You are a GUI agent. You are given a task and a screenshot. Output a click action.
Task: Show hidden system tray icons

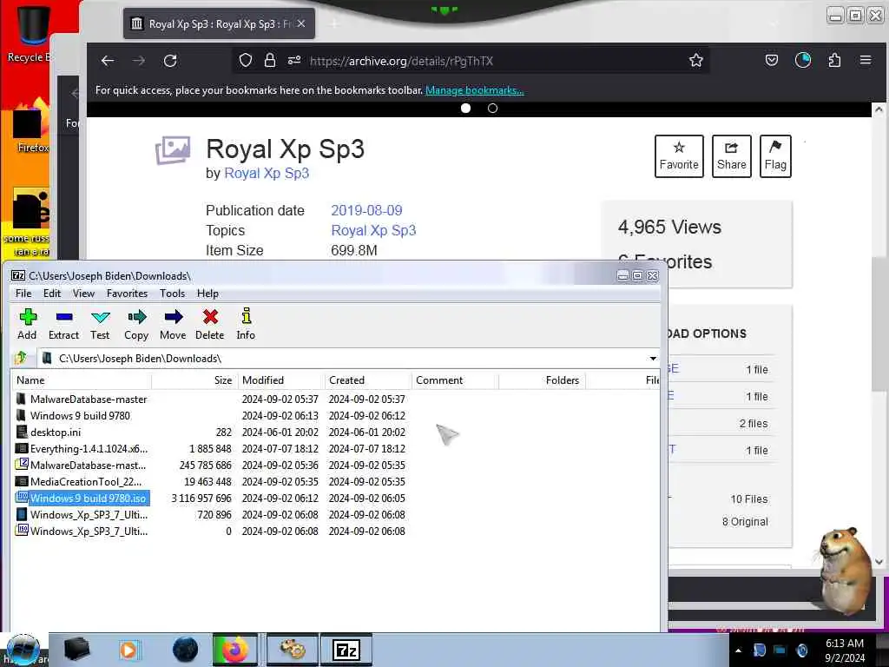coord(738,650)
